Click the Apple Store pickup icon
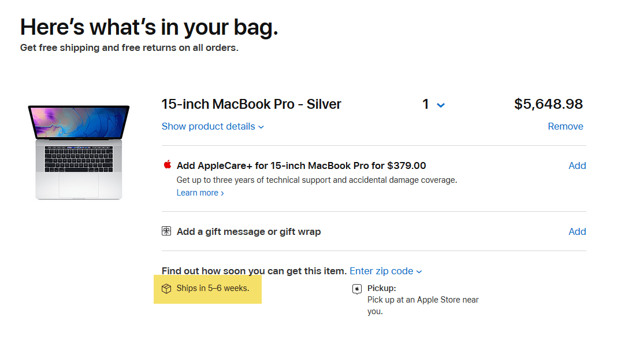617x346 pixels. click(356, 289)
